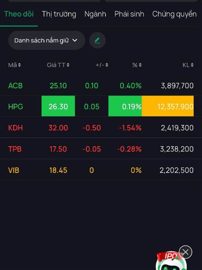Select the Chứng quyền tab
202x270 pixels.
coord(174,14)
